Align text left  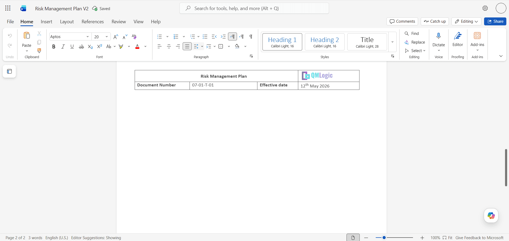(159, 47)
